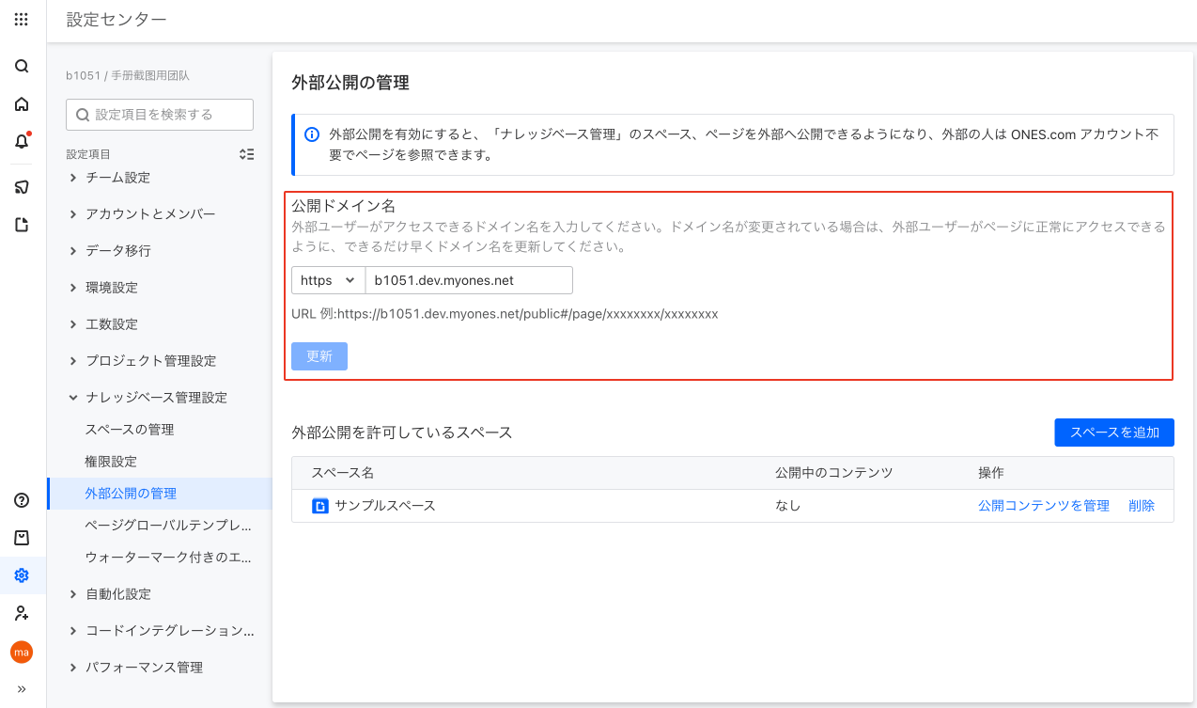Collapse ナレッジベース管理設定 section
The image size is (1197, 708).
[73, 398]
